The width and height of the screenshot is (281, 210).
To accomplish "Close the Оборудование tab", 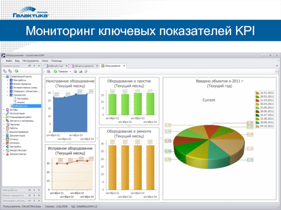I will 124,66.
